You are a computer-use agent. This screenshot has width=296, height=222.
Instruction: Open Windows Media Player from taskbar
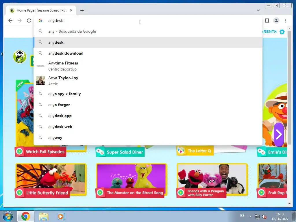(61, 216)
